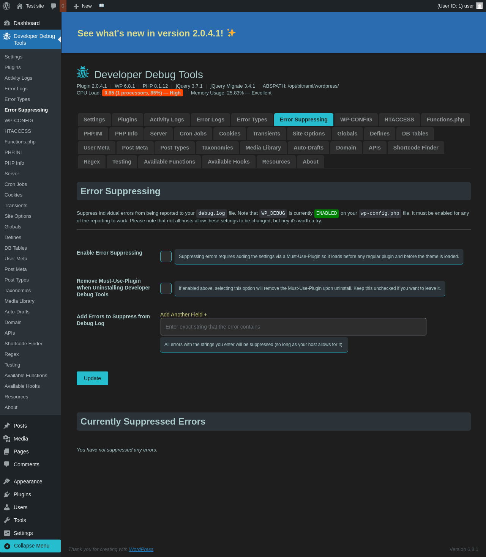
Task: Switch to the WP-CONFIG tab
Action: tap(356, 120)
